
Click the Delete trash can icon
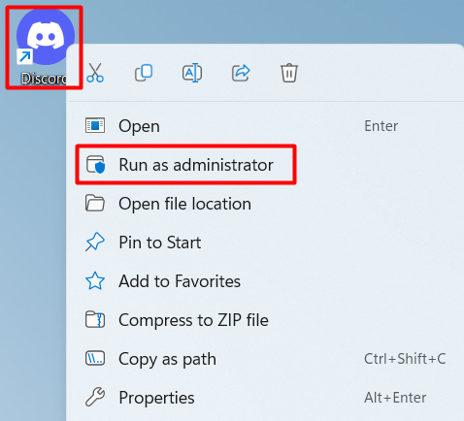coord(289,73)
